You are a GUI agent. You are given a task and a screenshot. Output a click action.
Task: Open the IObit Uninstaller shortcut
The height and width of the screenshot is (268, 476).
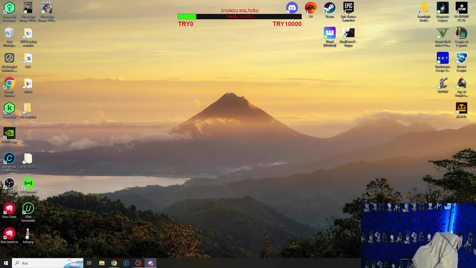point(28,213)
